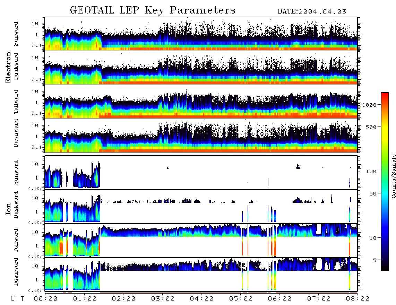Image resolution: width=396 pixels, height=305 pixels.
Task: Open the Electron Tailward spectrogram panel
Action: tap(201, 102)
